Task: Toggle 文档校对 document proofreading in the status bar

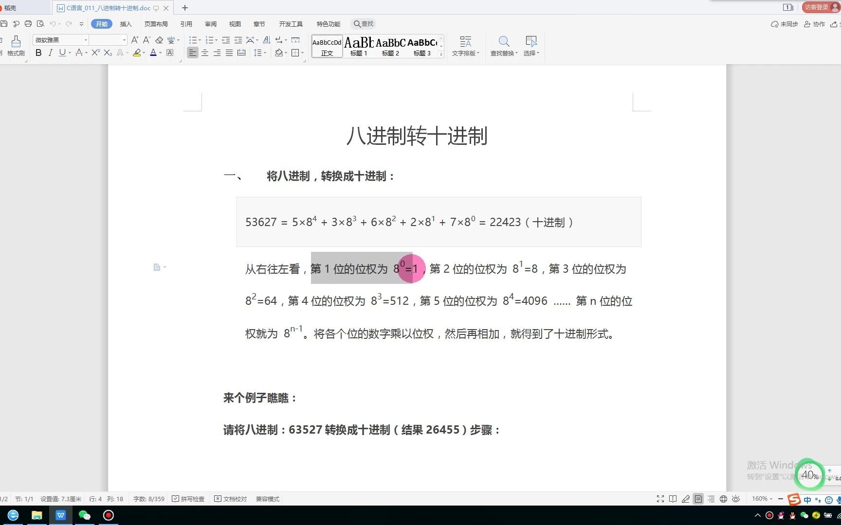Action: point(231,499)
